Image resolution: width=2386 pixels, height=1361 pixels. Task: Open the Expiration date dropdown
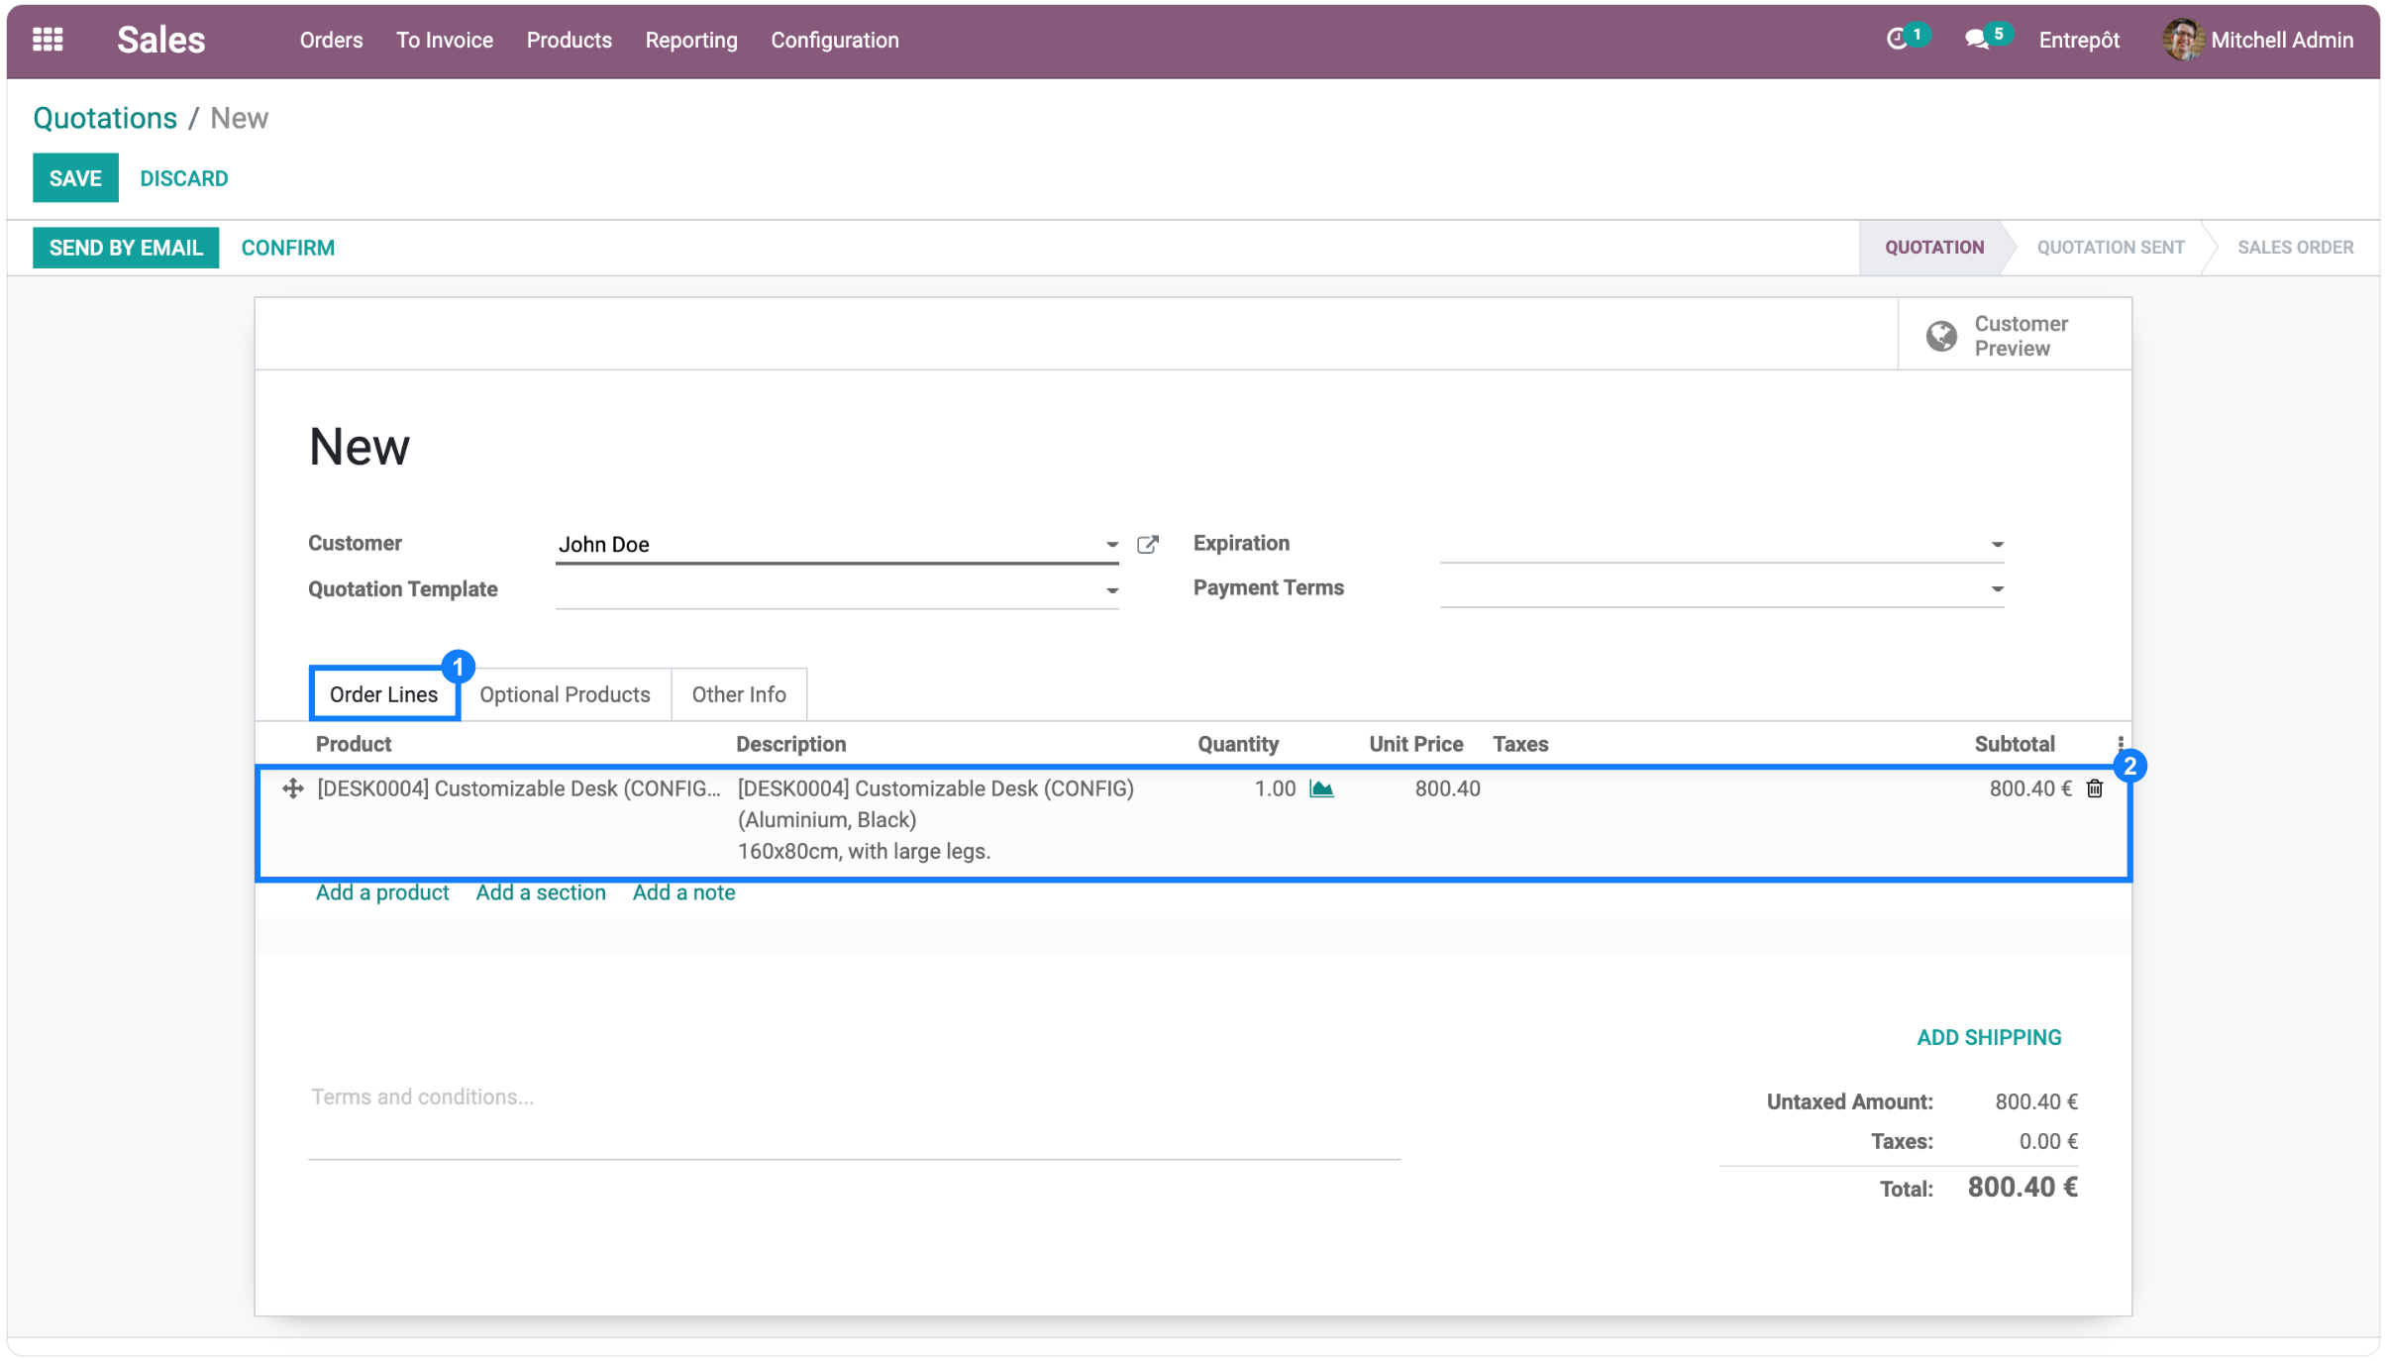1997,544
